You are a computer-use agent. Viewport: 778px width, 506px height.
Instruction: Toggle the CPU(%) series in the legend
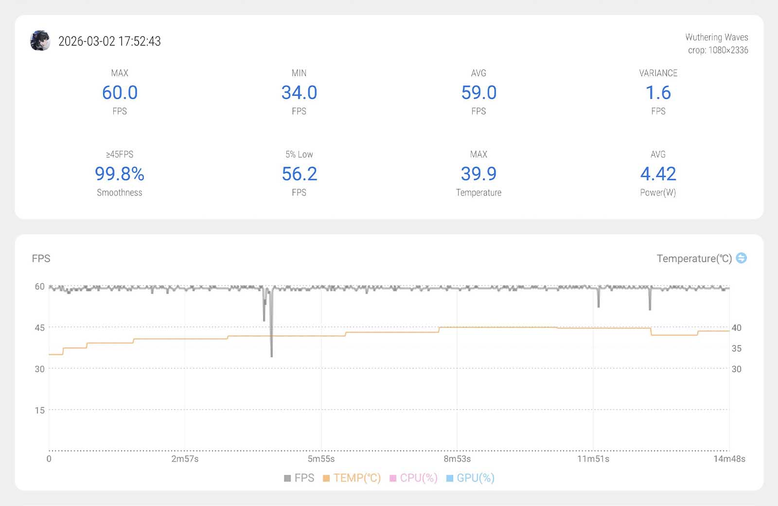(x=414, y=478)
